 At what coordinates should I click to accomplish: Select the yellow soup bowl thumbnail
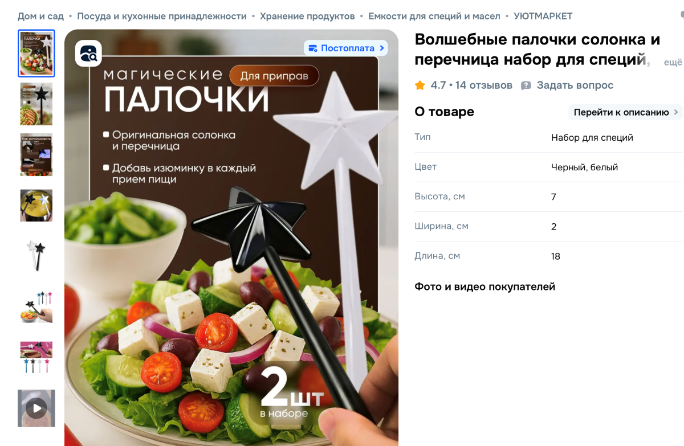click(x=36, y=206)
